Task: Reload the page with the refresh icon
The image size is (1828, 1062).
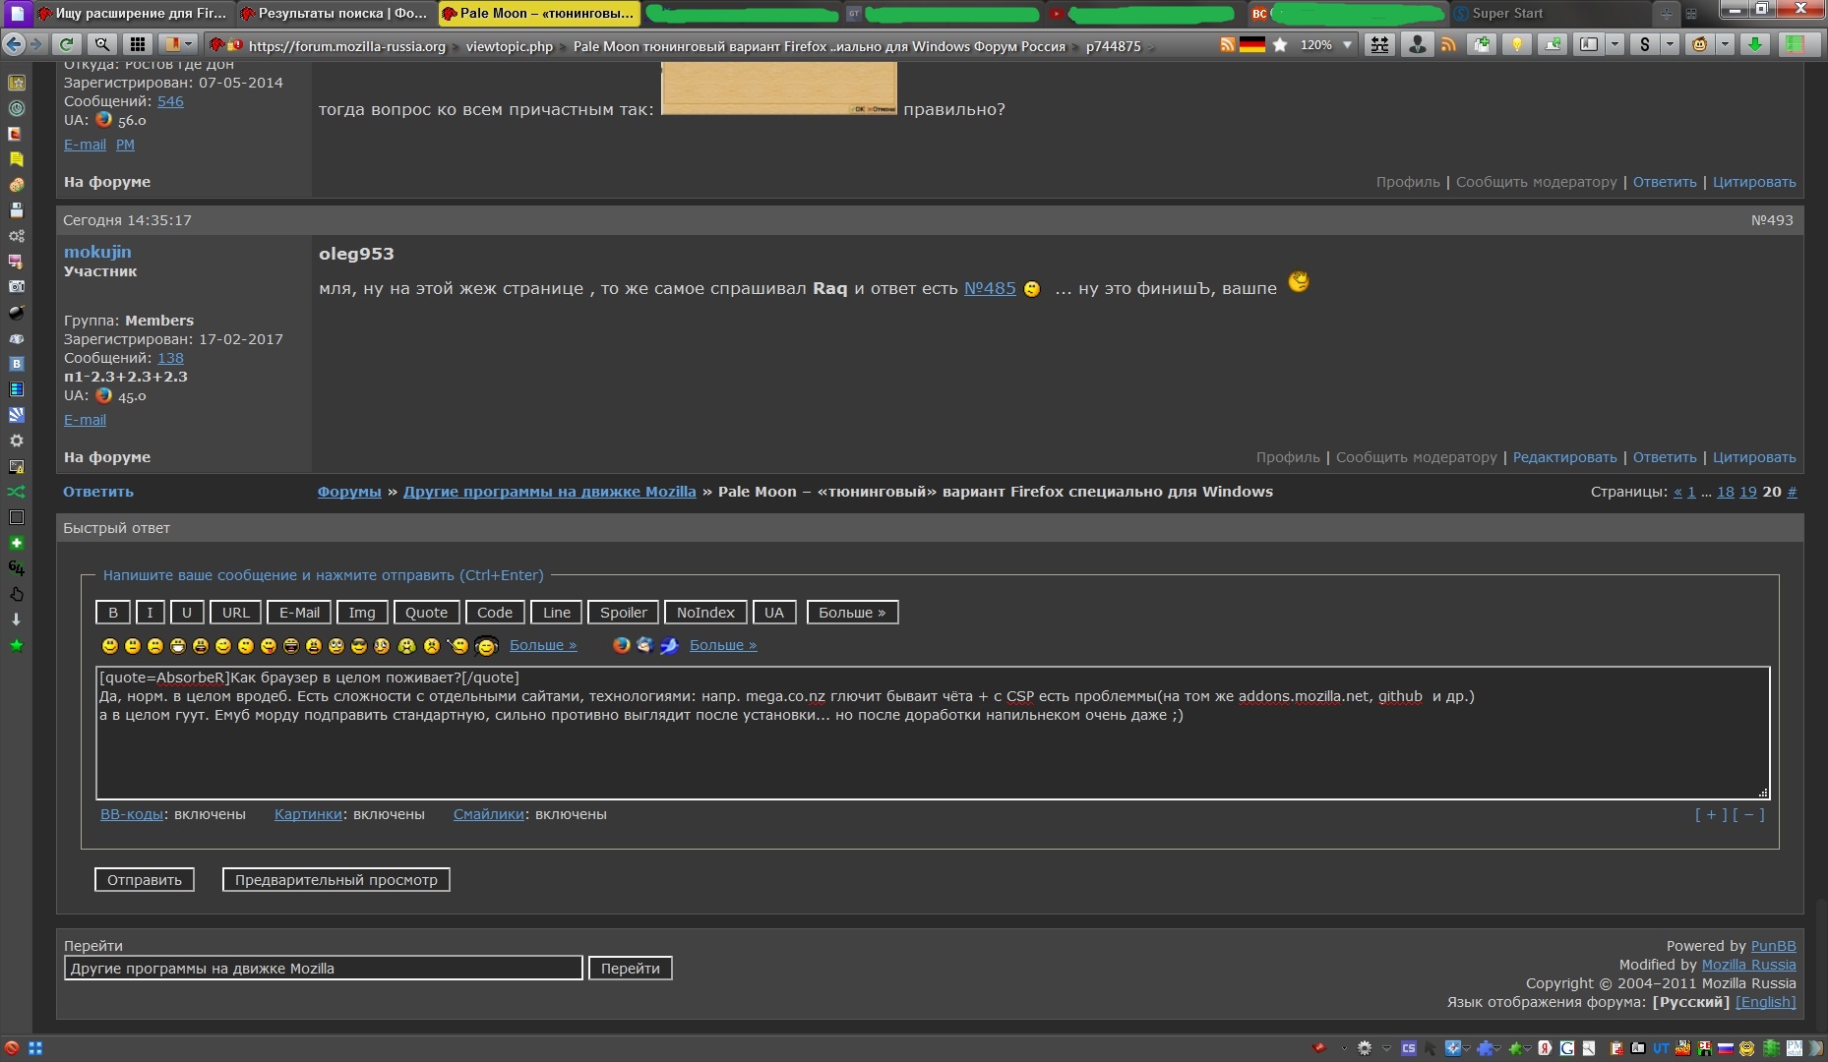Action: click(x=66, y=44)
